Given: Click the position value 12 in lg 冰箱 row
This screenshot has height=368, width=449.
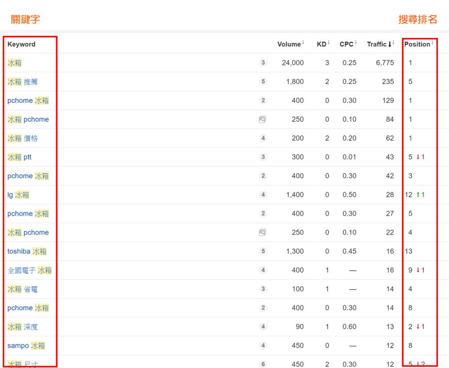Looking at the screenshot, I should pyautogui.click(x=409, y=195).
